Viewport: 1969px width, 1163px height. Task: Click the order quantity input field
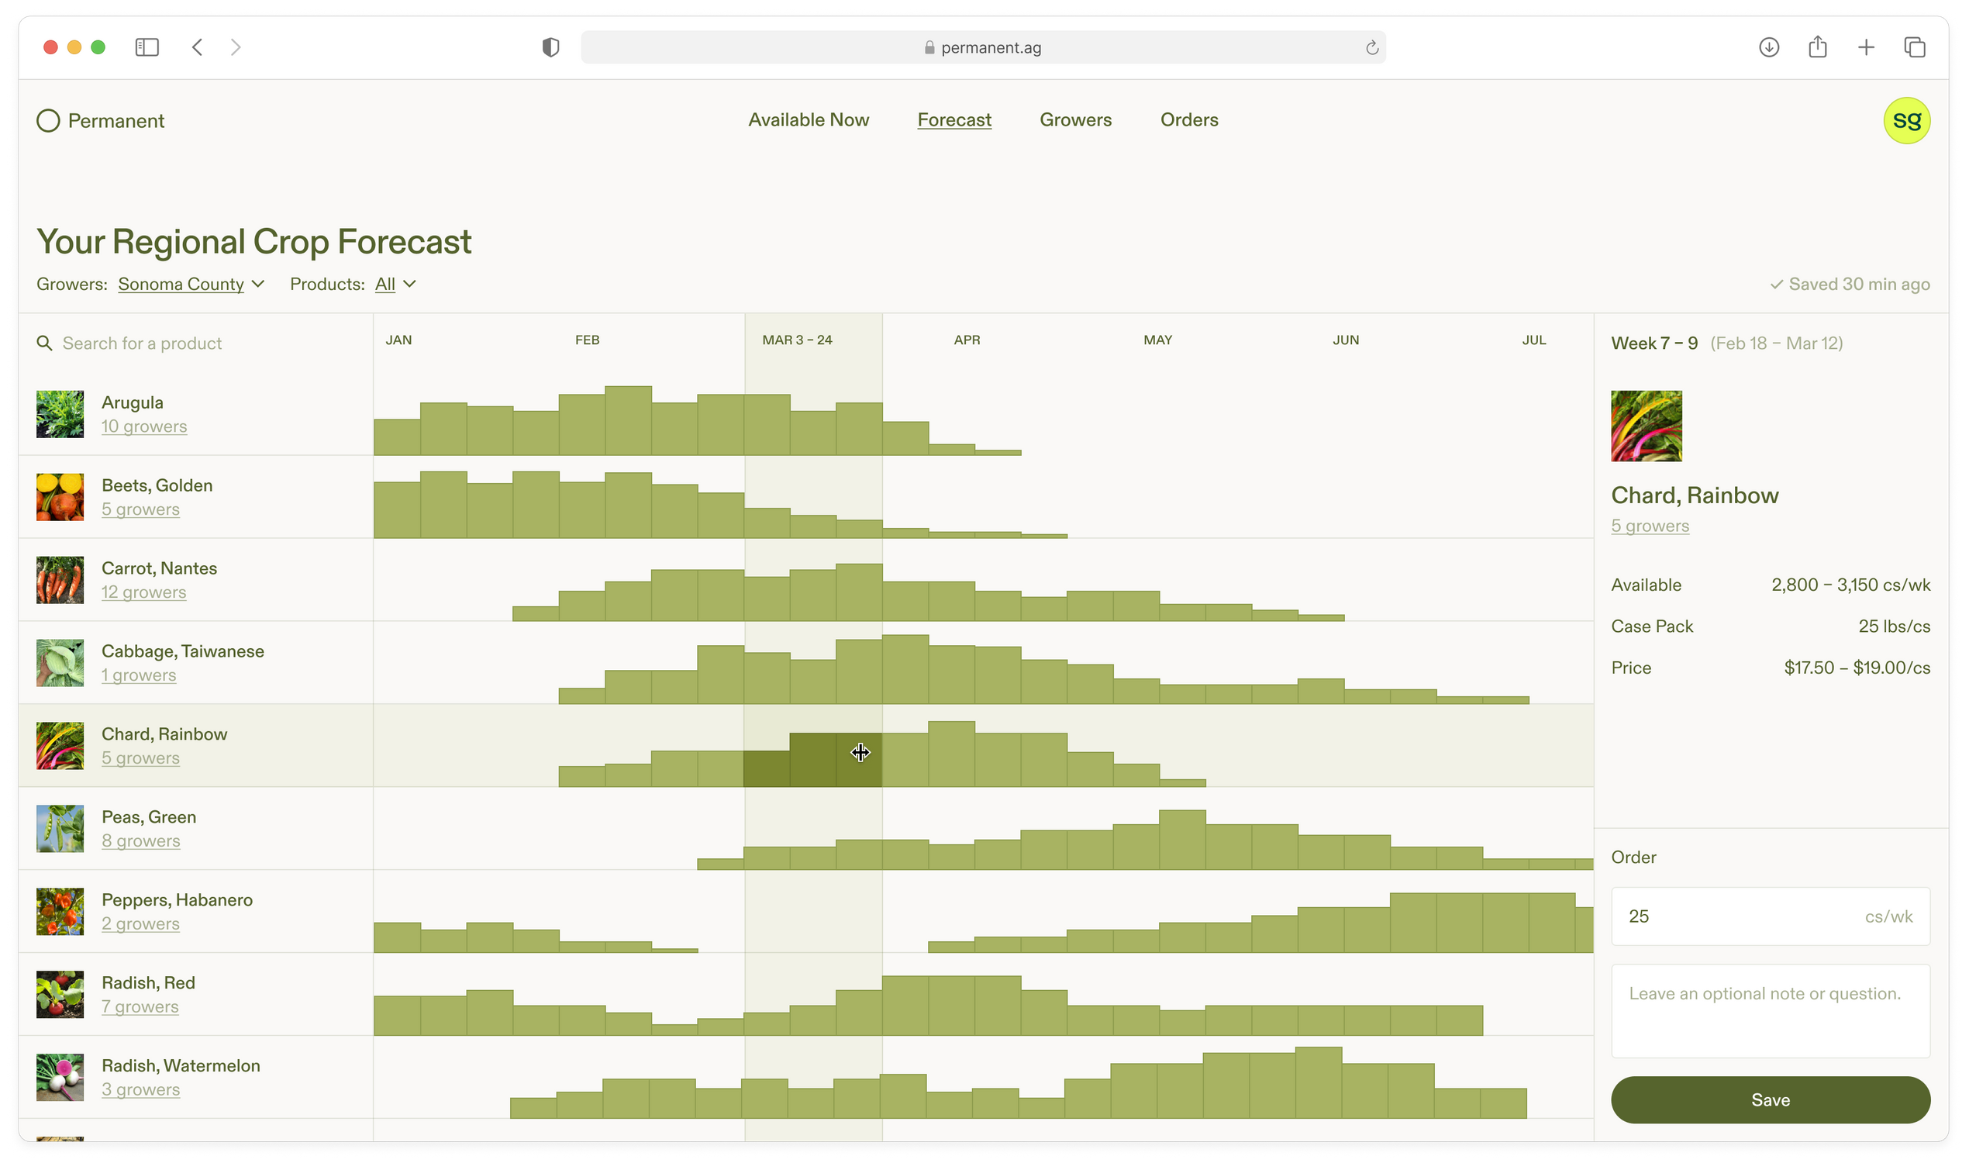pos(1771,915)
